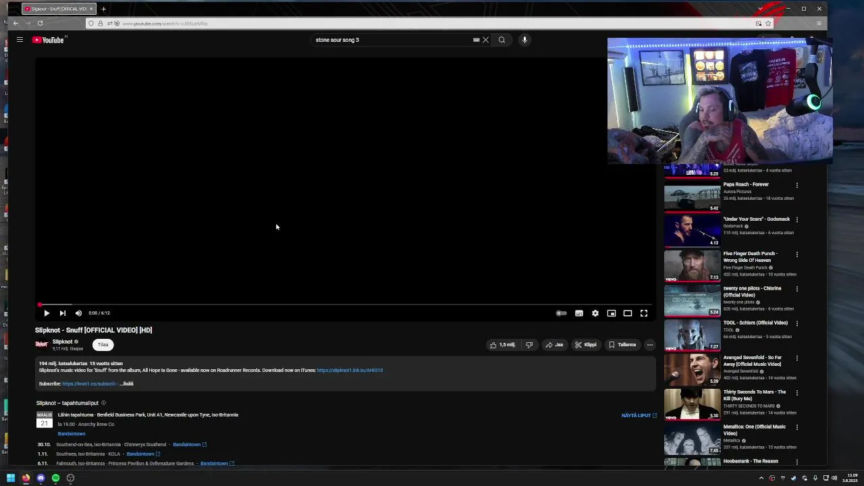Toggle subtitles/closed captions button
Viewport: 864px width, 486px height.
[579, 313]
